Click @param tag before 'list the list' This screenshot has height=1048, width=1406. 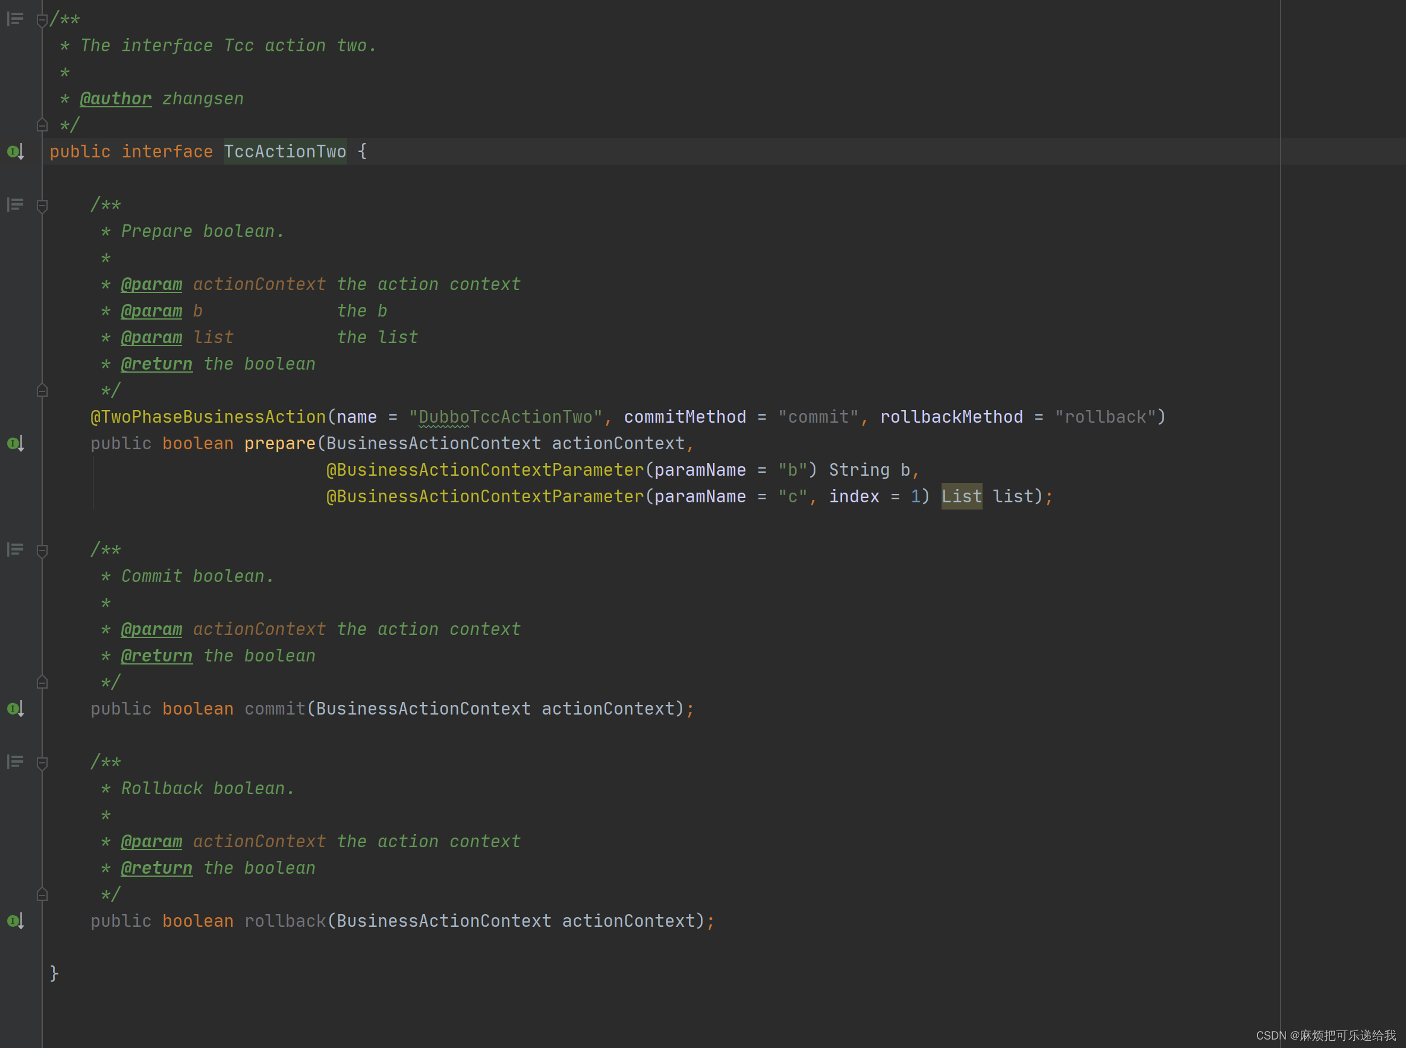(151, 338)
